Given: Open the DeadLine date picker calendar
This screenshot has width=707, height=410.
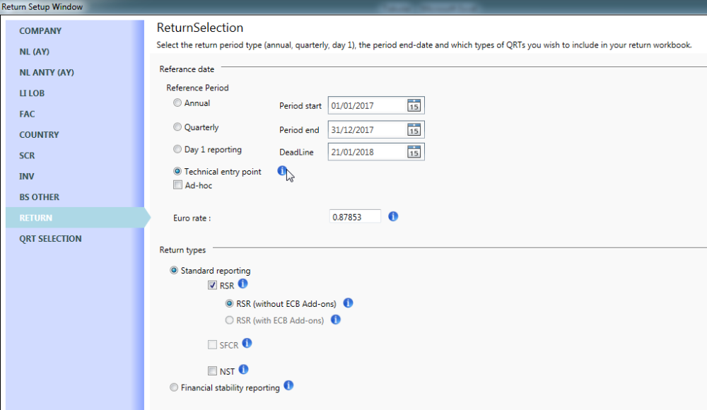Looking at the screenshot, I should coord(415,151).
